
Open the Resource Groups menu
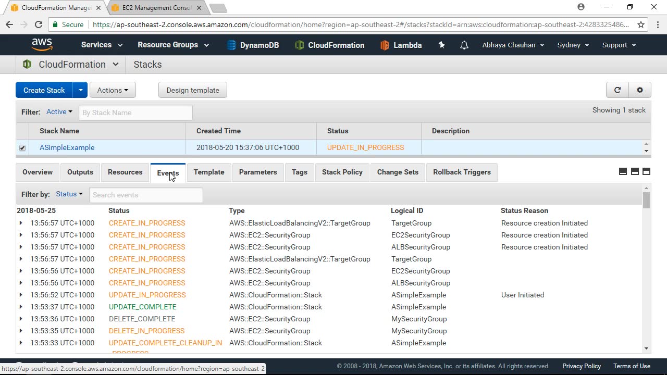pyautogui.click(x=173, y=45)
